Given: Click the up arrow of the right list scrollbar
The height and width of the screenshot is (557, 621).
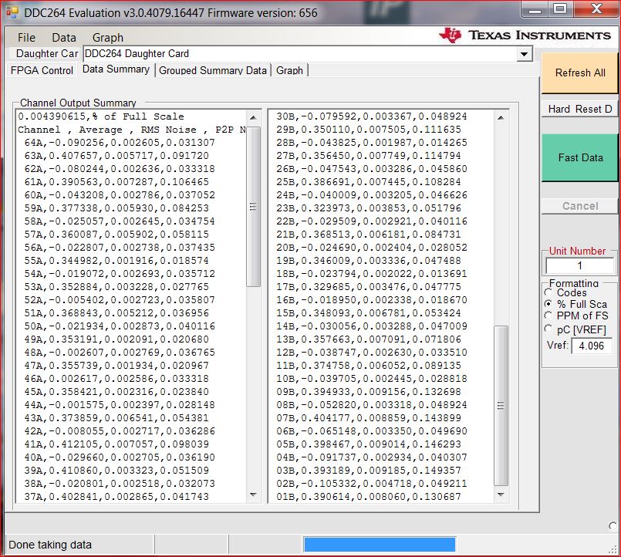Looking at the screenshot, I should pos(501,118).
